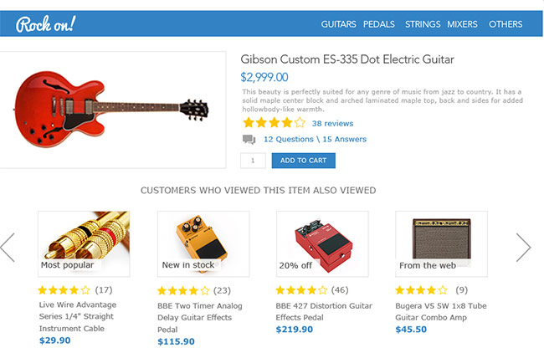The image size is (544, 348).
Task: Open the Live Wire Advantage cable link
Action: tap(78, 310)
